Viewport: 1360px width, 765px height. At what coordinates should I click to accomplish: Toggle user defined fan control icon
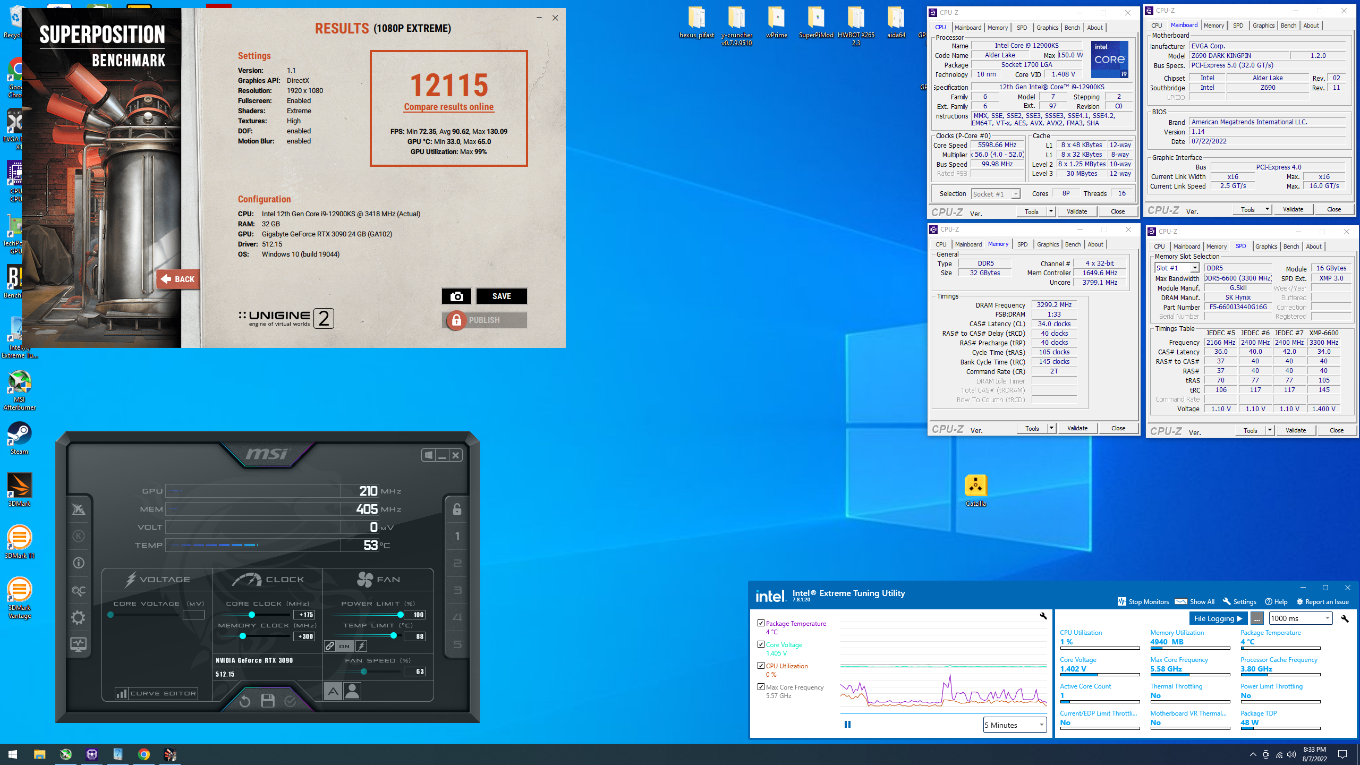352,691
